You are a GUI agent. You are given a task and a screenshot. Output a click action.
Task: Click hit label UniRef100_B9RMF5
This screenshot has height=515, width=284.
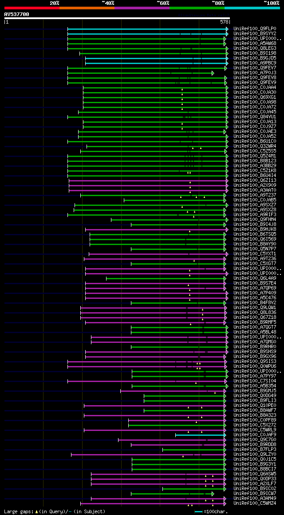(255, 322)
